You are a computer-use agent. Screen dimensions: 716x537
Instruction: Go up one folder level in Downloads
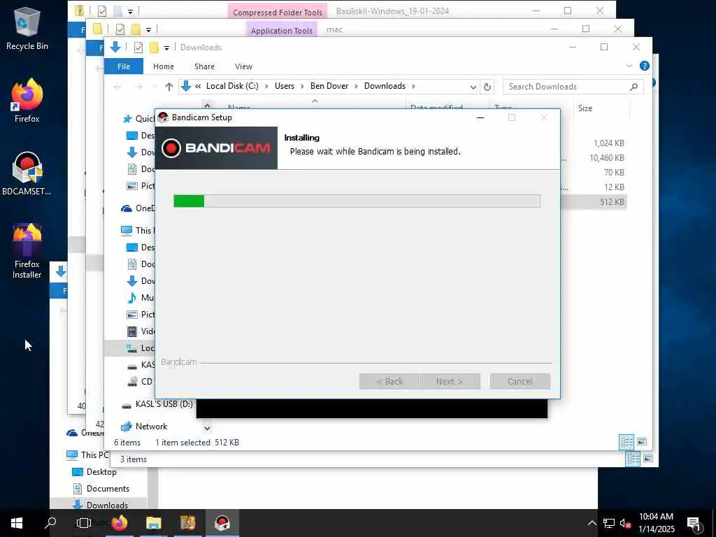[169, 86]
